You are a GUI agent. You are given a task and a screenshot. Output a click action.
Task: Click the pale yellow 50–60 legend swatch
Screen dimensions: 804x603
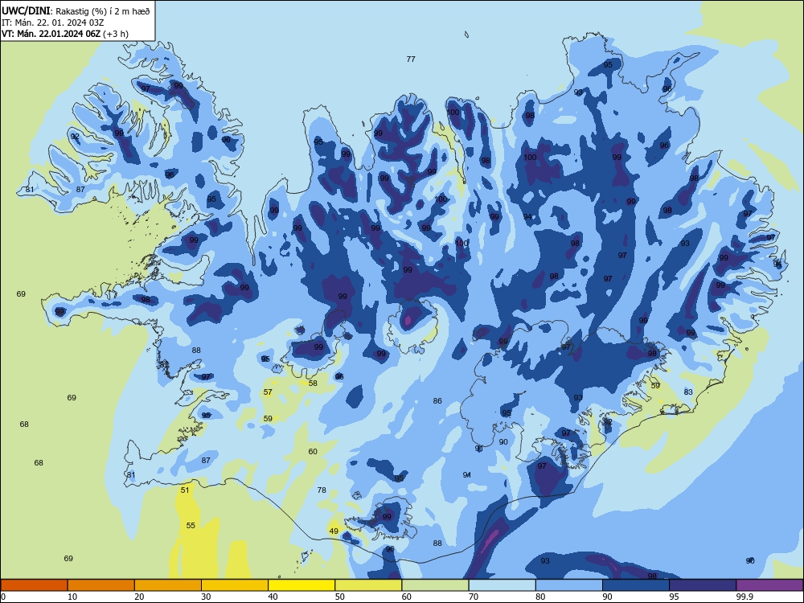click(x=368, y=585)
